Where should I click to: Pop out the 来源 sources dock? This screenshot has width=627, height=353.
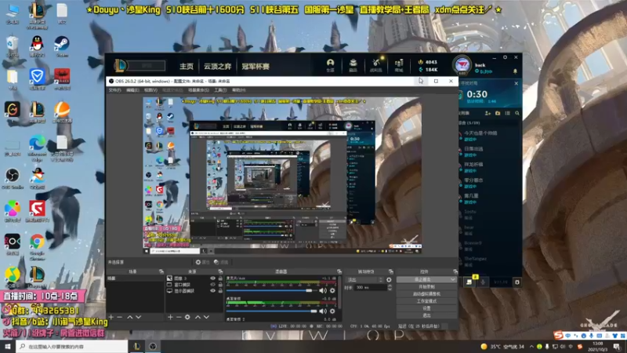(x=220, y=271)
